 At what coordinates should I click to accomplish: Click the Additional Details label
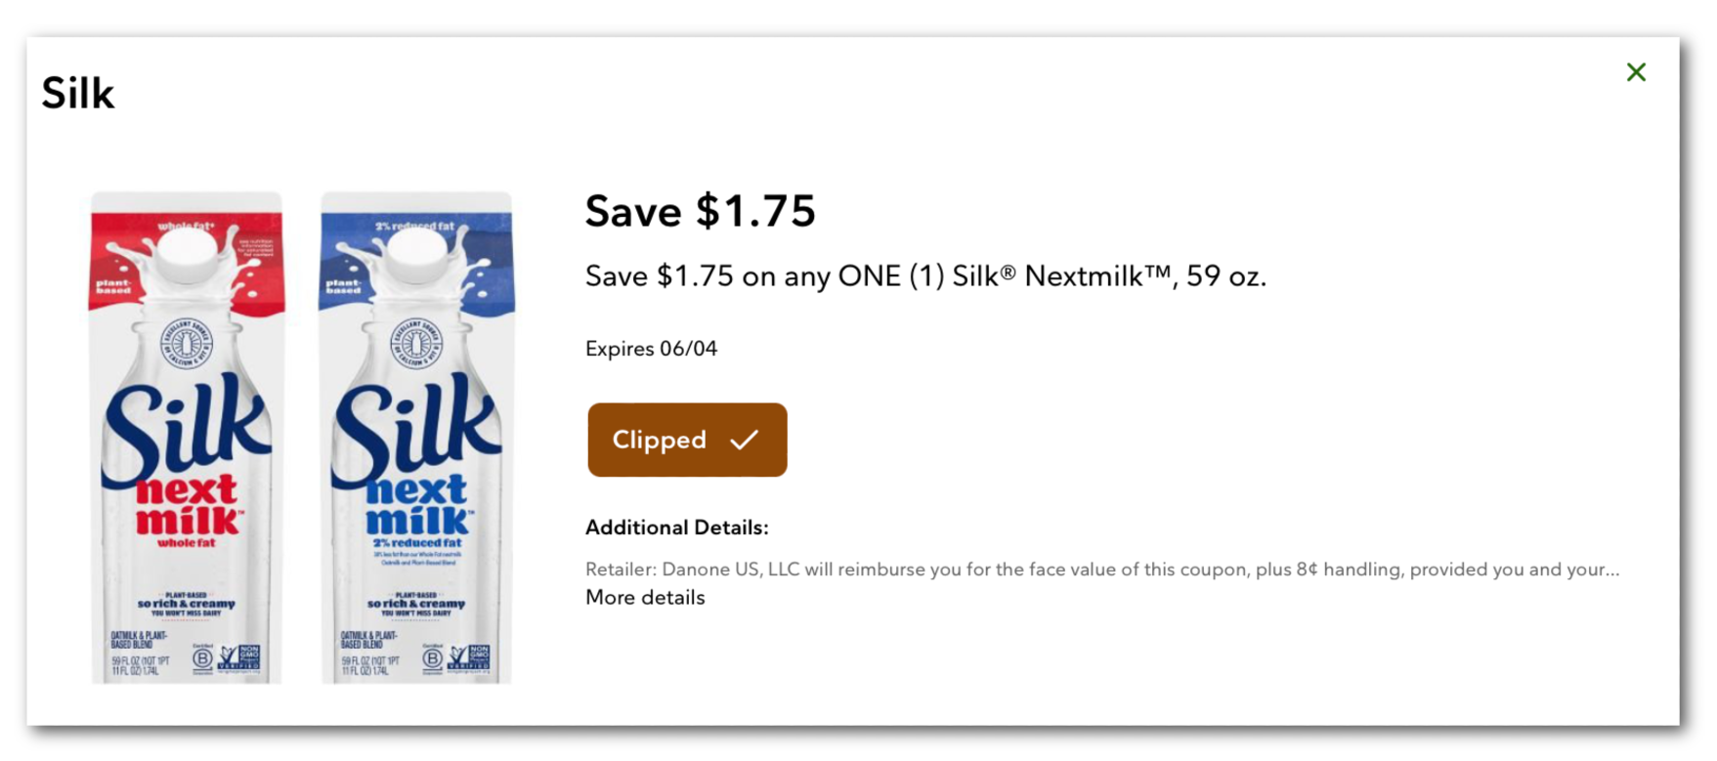(x=676, y=528)
